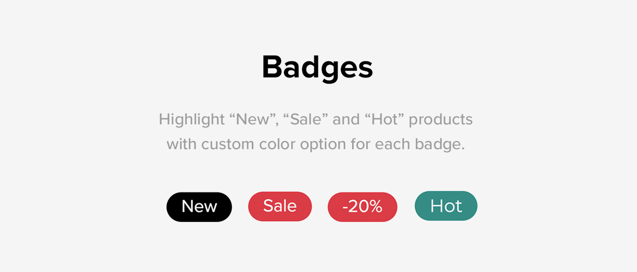
Task: Select the teal Hot badge
Action: (x=446, y=206)
